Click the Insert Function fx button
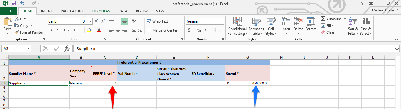 (x=67, y=49)
